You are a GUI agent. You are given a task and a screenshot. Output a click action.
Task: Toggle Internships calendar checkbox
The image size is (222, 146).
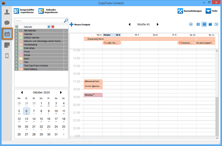(x=16, y=48)
